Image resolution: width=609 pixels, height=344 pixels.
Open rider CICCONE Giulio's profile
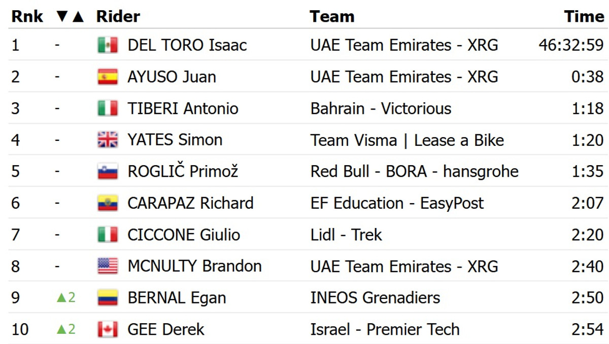pos(184,235)
